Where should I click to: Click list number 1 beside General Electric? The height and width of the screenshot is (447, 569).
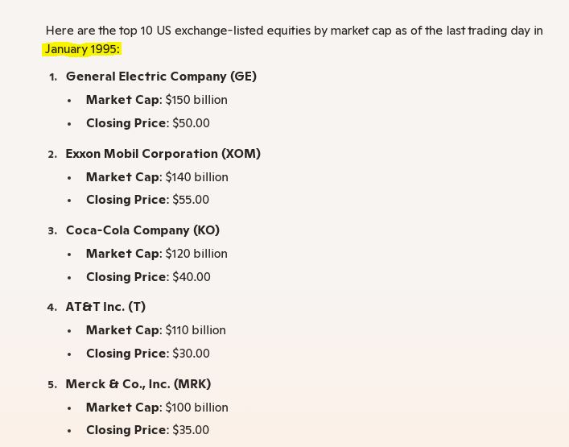tap(52, 77)
